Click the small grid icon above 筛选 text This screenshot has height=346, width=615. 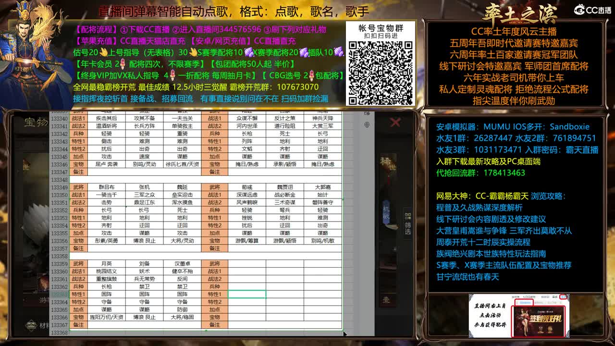[x=408, y=215]
